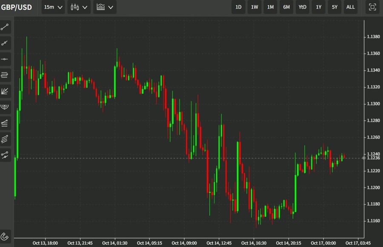Open fullscreen chart view
This screenshot has width=383, height=247.
pos(372,7)
